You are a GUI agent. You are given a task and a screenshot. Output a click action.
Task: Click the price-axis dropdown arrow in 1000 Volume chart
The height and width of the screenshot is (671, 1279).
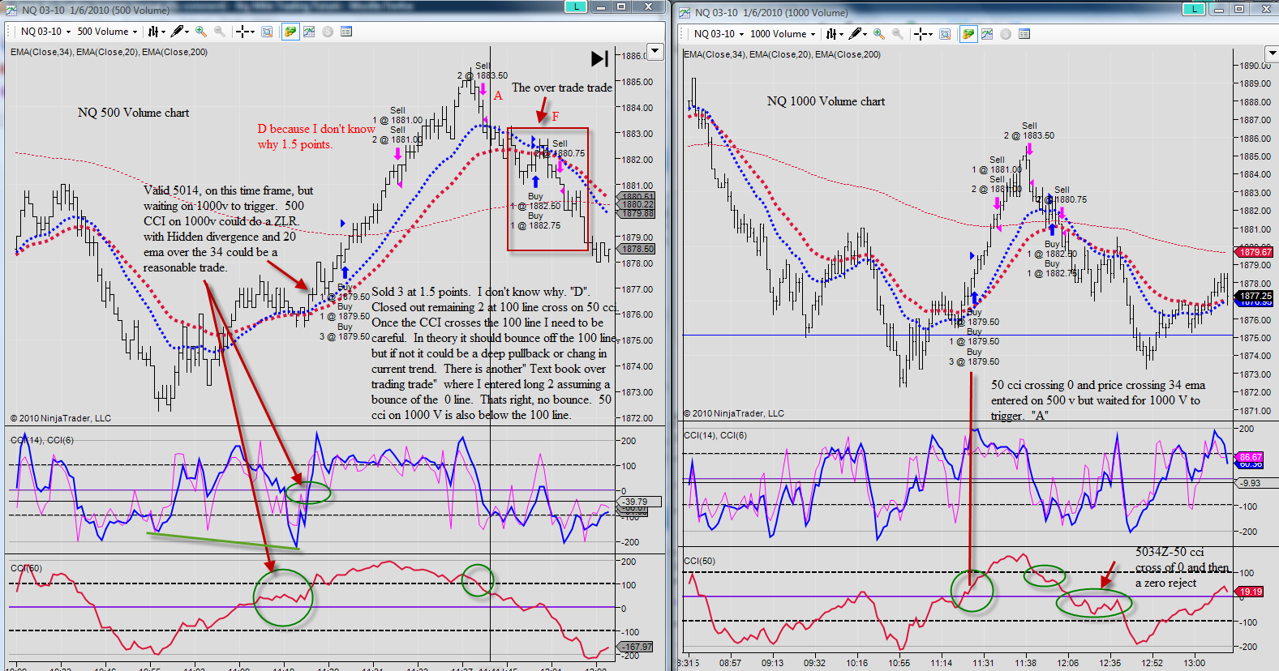pyautogui.click(x=1272, y=54)
